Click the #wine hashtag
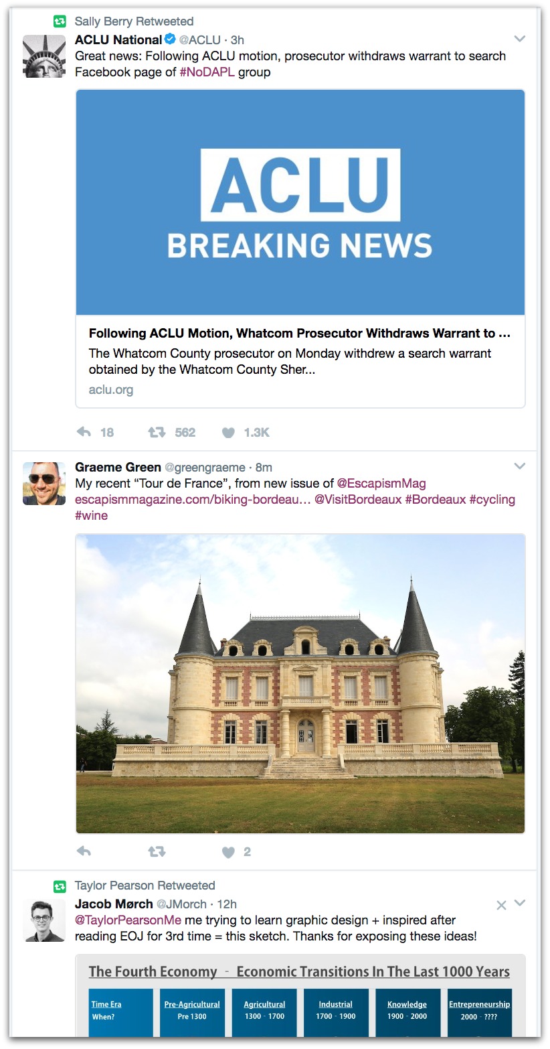 coord(91,516)
